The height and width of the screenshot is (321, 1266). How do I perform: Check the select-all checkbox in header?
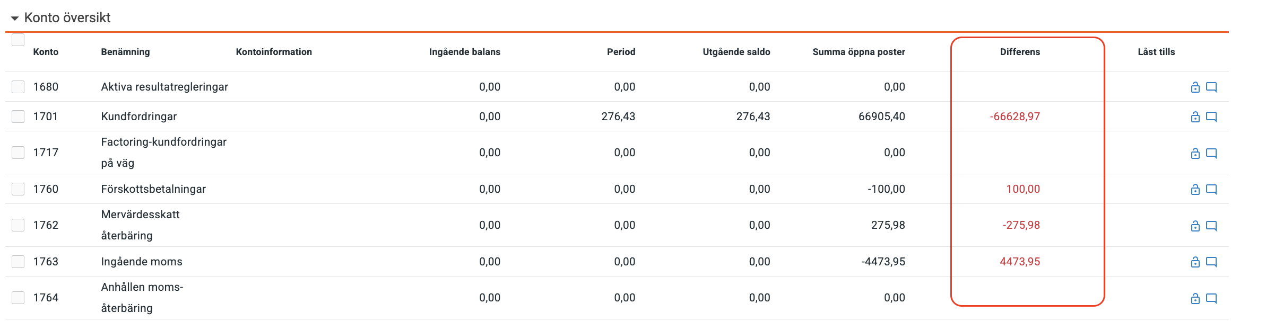tap(18, 40)
